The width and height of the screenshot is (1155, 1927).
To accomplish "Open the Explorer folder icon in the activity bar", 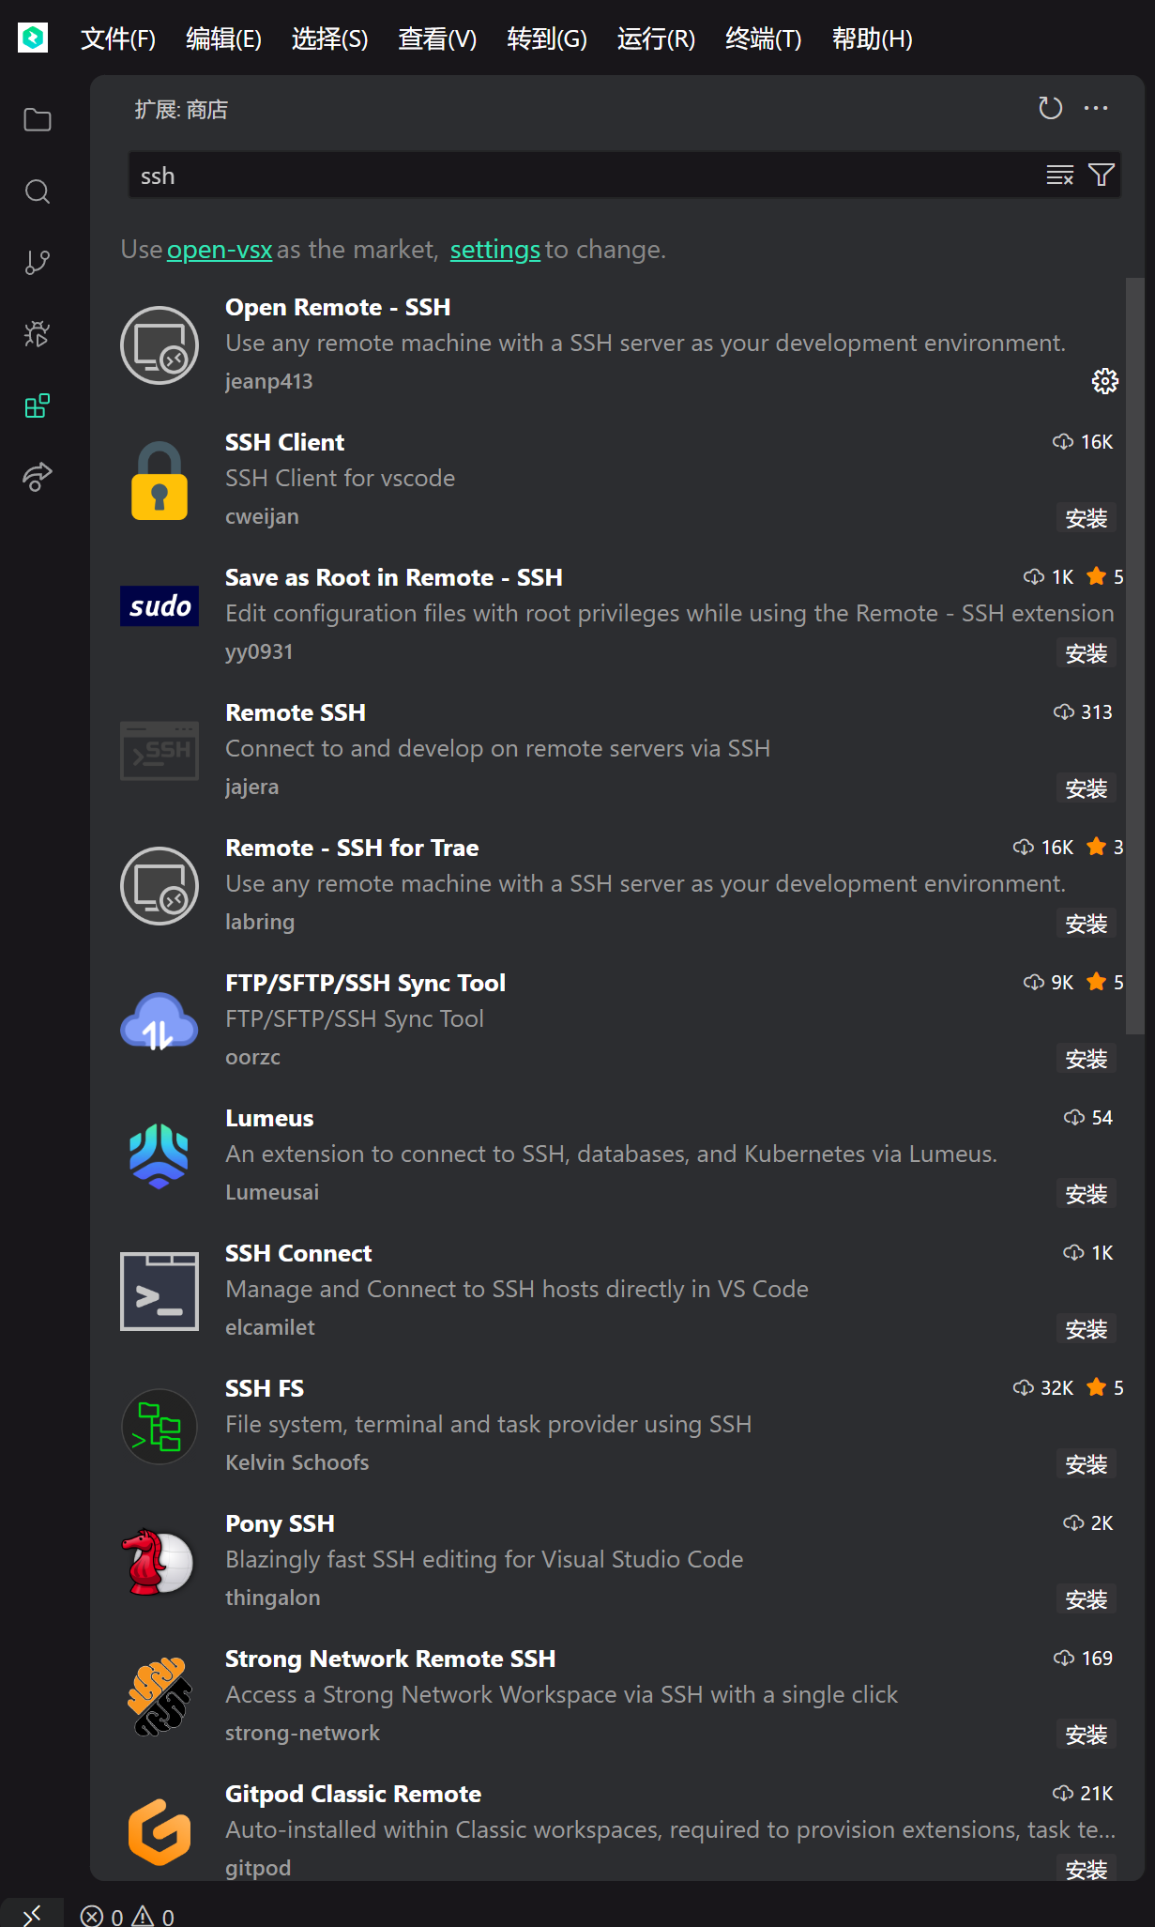I will [x=38, y=120].
